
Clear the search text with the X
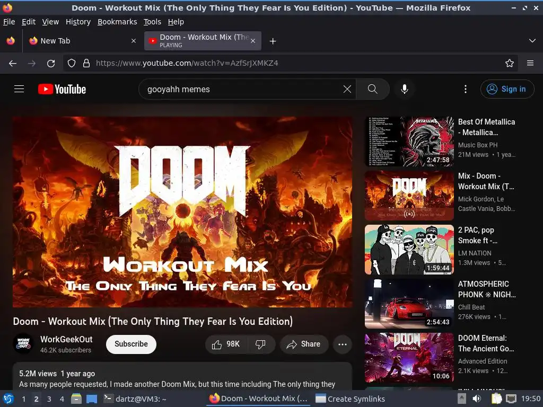click(347, 89)
